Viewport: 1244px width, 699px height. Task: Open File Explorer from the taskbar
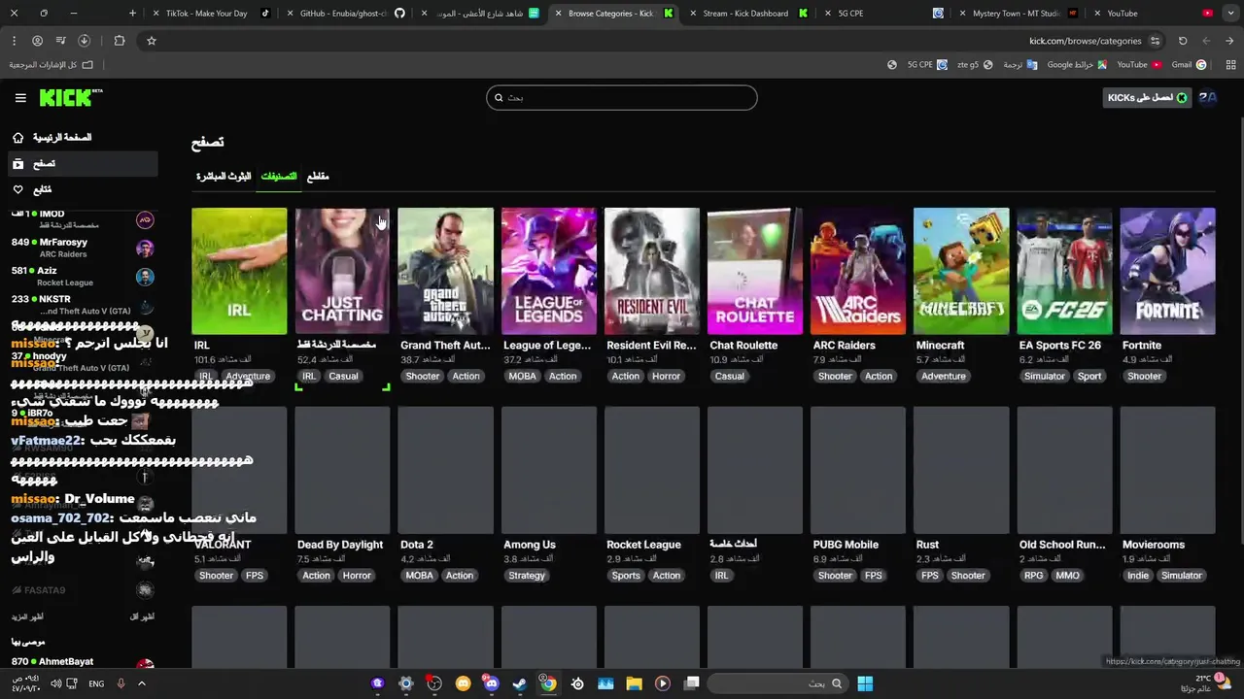click(634, 683)
